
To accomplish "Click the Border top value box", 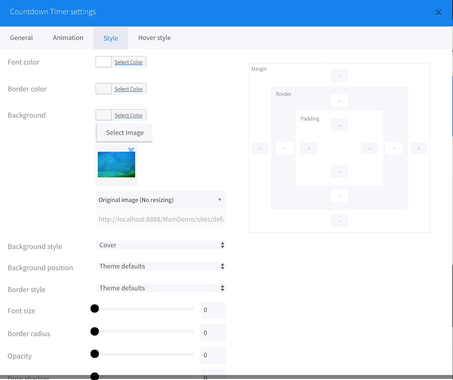I will point(339,101).
